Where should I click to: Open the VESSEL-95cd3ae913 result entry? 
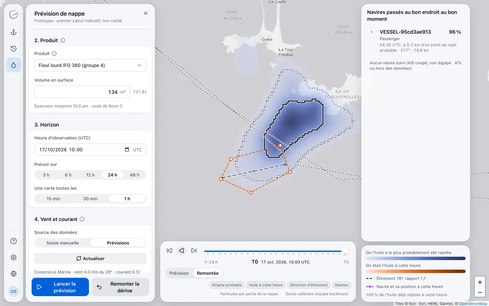416,41
